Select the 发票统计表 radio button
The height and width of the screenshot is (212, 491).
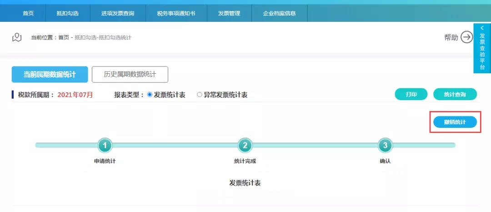(150, 95)
